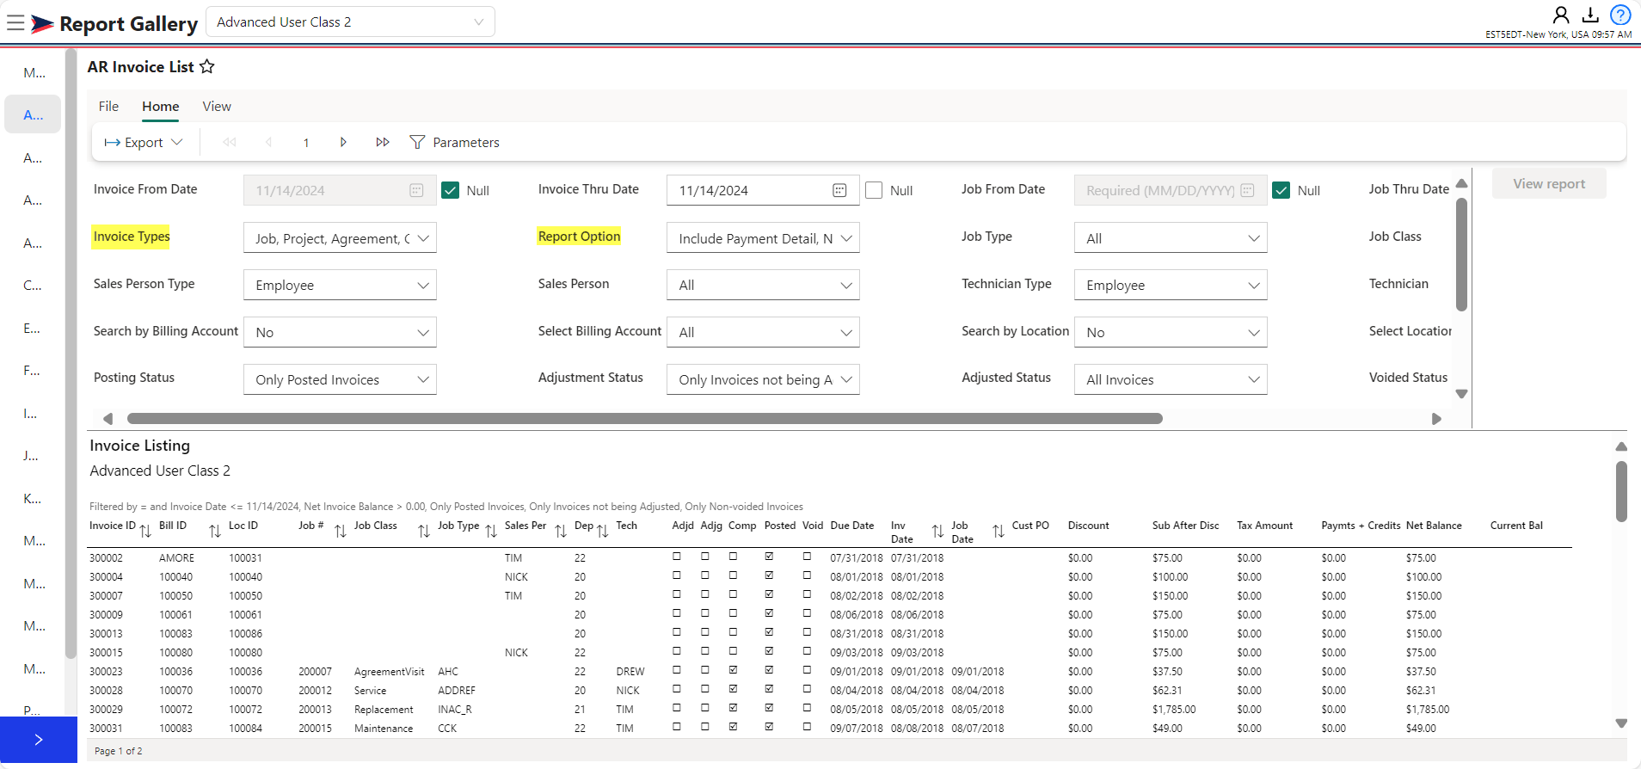Uncheck Job From Date Null checkbox
1641x769 pixels.
pos(1281,190)
